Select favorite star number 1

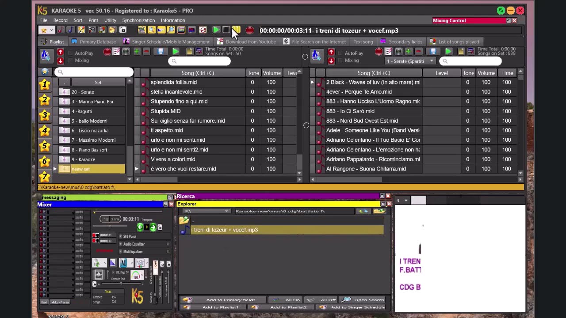click(x=44, y=84)
